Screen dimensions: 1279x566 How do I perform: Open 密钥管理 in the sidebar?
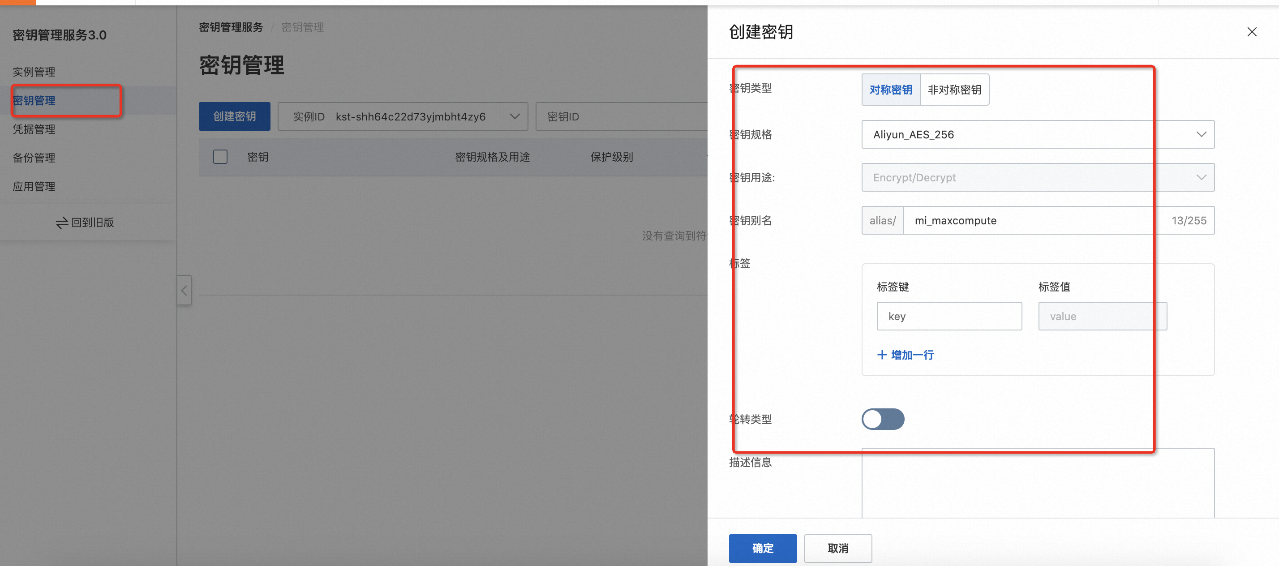34,101
